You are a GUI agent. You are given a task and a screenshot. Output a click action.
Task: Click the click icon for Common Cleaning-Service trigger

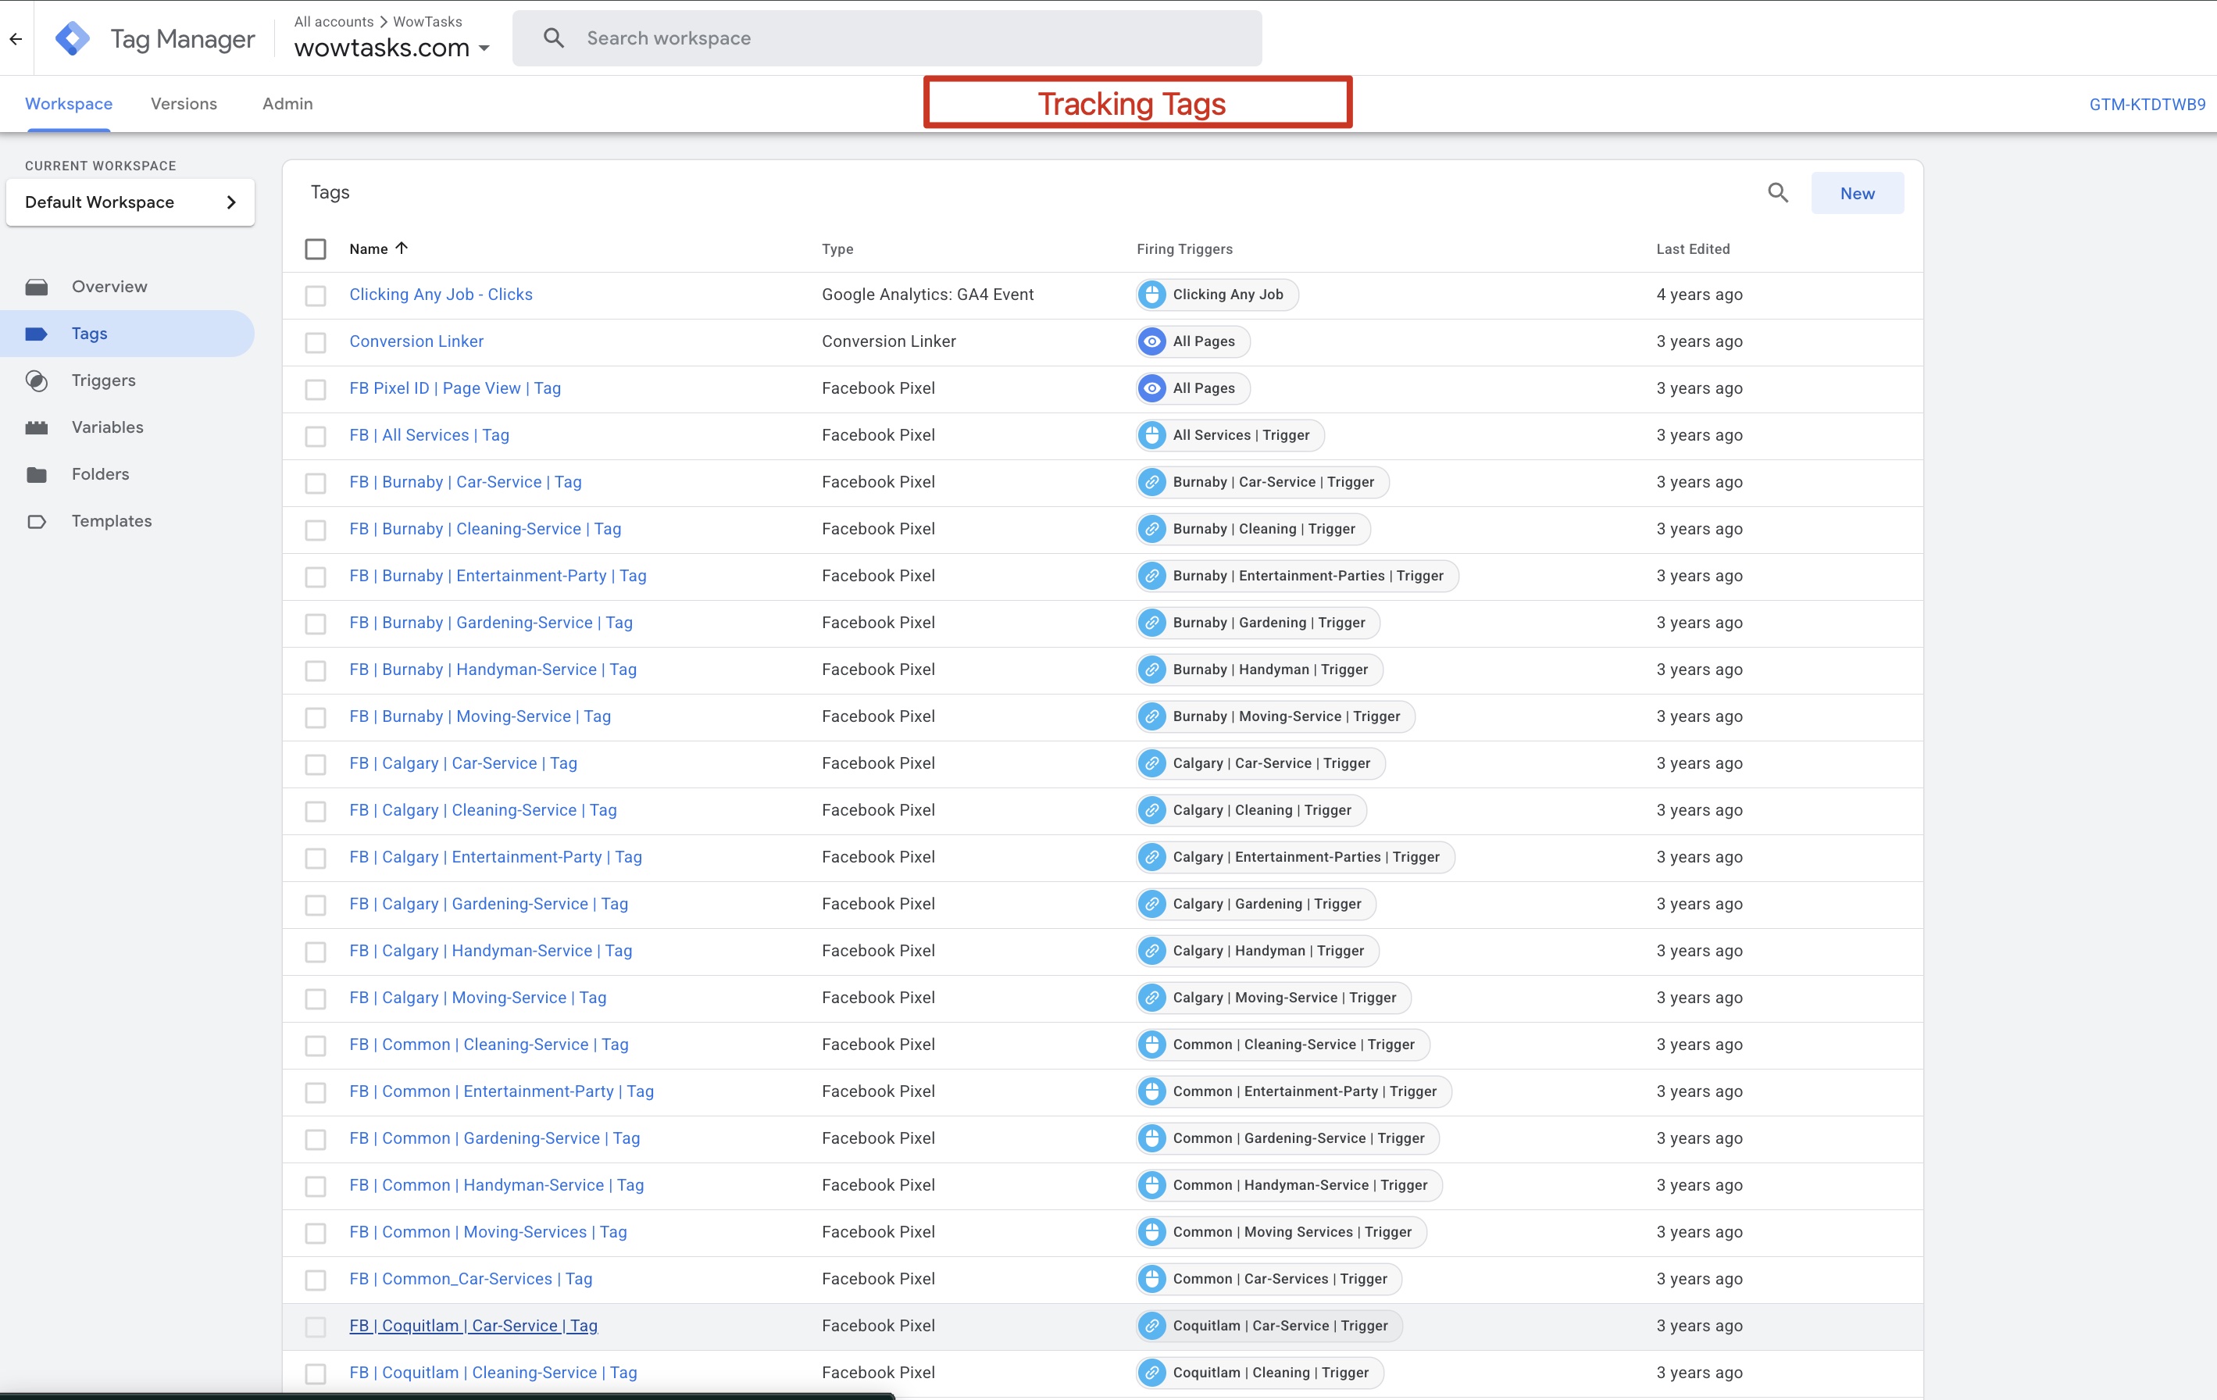1151,1045
